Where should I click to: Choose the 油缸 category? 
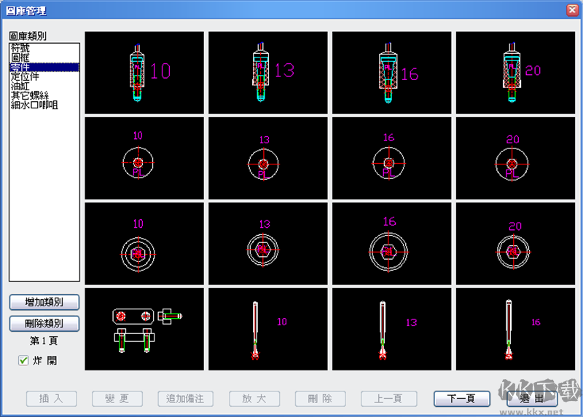(20, 86)
